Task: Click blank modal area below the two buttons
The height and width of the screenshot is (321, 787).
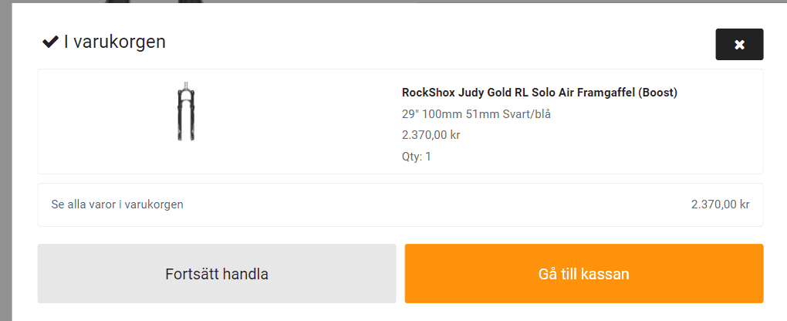Action: coord(400,313)
